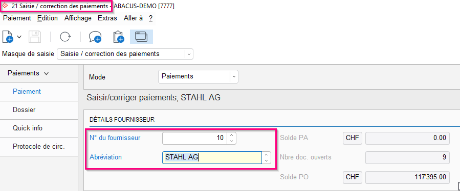Click the save floppy disk icon
Image resolution: width=460 pixels, height=191 pixels.
pyautogui.click(x=35, y=37)
